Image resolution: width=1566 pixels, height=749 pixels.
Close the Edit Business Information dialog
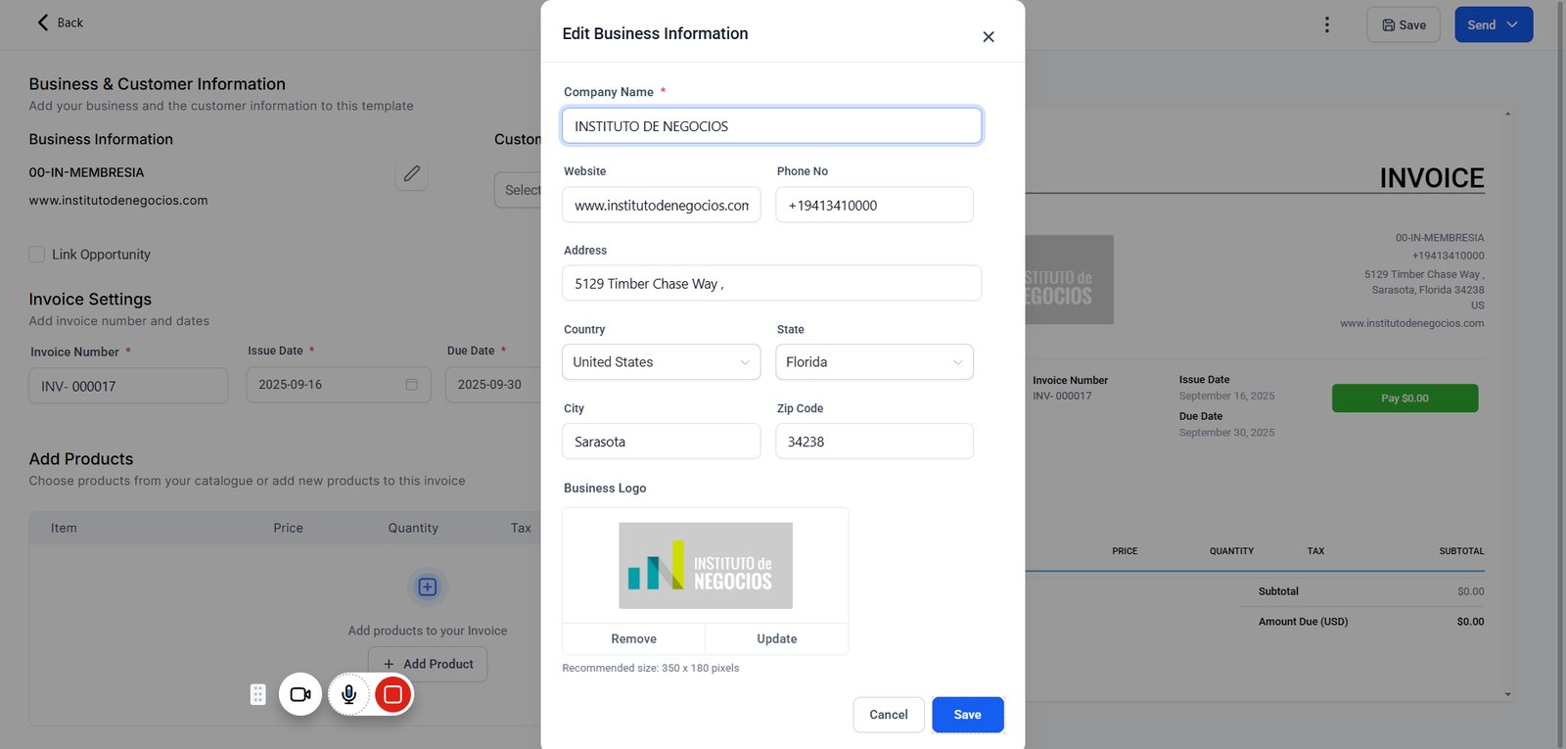pos(989,37)
